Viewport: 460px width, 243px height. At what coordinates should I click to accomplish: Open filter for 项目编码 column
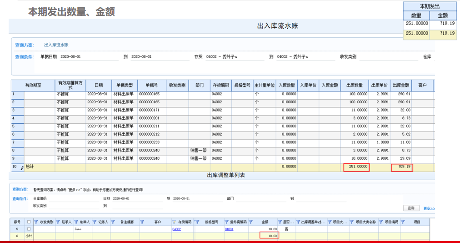point(381,222)
